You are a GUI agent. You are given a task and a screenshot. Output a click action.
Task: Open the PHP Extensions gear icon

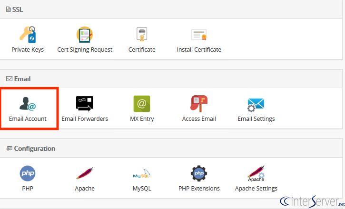tap(199, 174)
